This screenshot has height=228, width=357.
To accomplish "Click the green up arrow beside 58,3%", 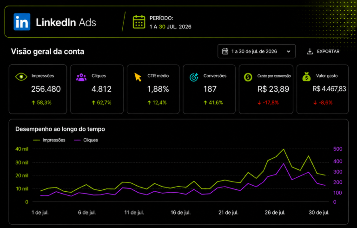I will 33,102.
